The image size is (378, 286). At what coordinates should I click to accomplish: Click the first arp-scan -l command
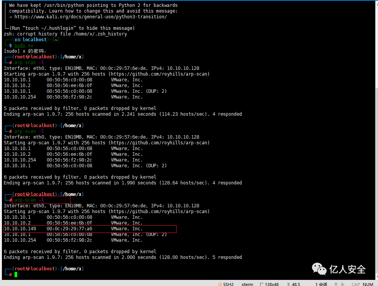coord(29,63)
